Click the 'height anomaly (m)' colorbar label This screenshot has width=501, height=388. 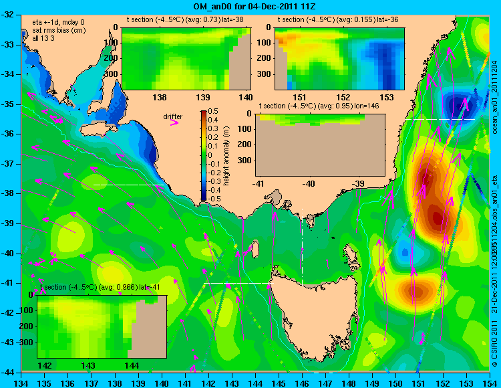click(x=226, y=155)
